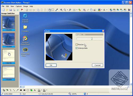The height and width of the screenshot is (96, 133).
Task: Click the Copy toolbar icon
Action: pyautogui.click(x=38, y=10)
